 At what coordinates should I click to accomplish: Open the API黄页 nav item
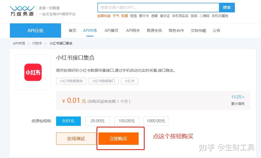pos(111,31)
